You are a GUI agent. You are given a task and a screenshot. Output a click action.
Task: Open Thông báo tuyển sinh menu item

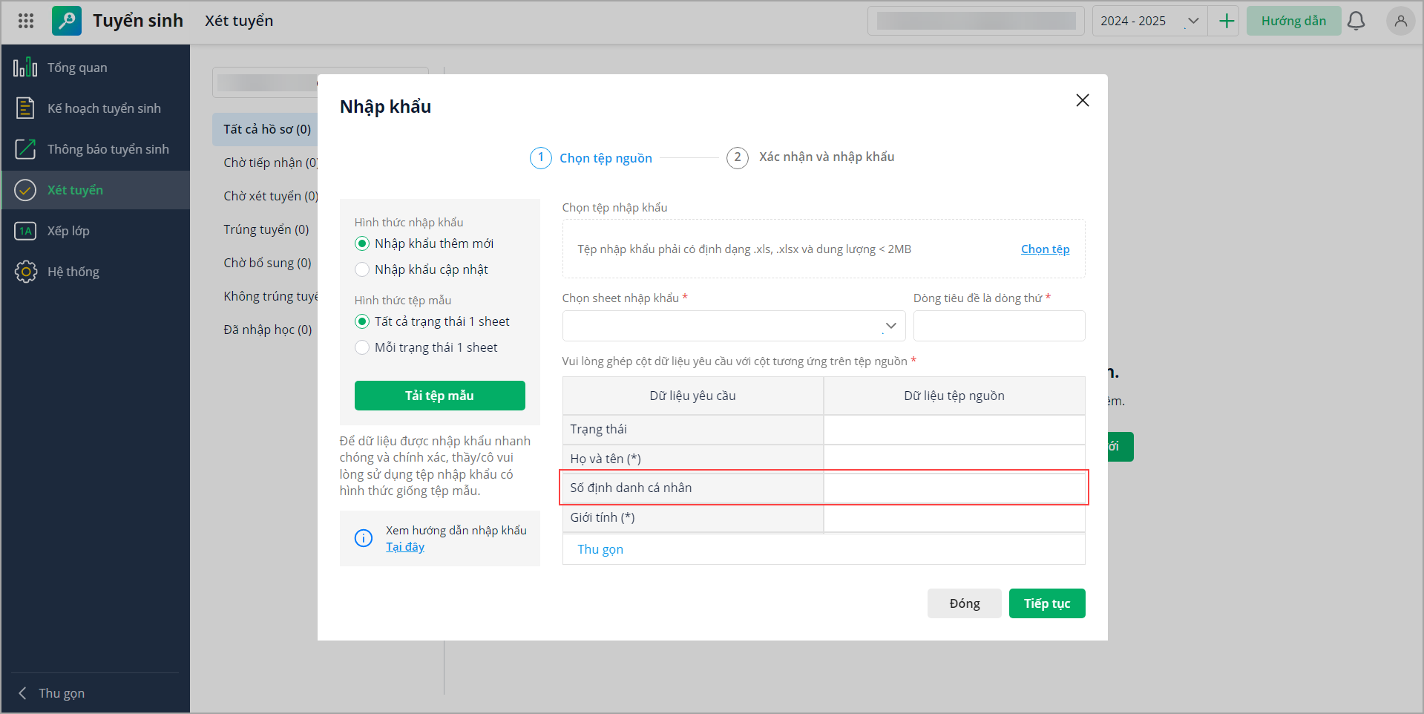click(x=108, y=149)
